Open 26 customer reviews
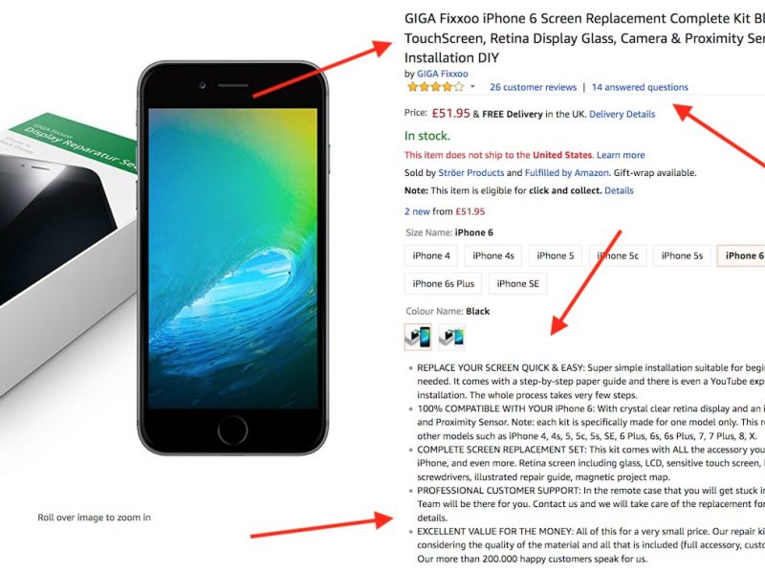This screenshot has height=574, width=765. 533,87
